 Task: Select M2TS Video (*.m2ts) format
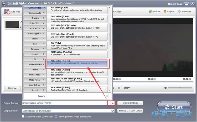tap(77, 54)
